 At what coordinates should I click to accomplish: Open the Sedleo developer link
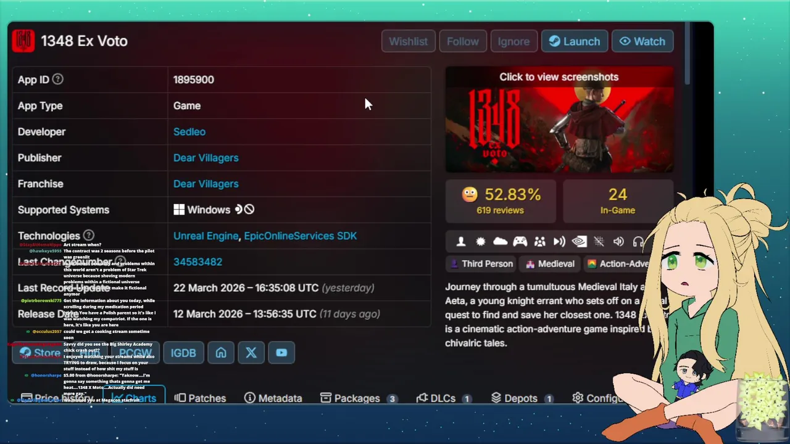(x=189, y=131)
